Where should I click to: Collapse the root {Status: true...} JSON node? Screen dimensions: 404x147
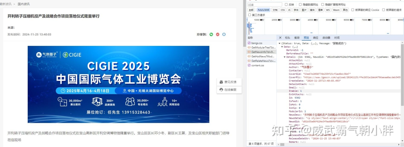tap(279, 44)
